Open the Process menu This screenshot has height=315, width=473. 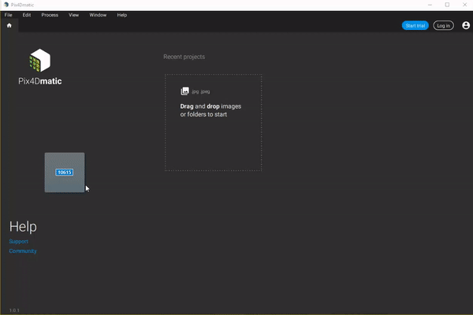click(50, 15)
